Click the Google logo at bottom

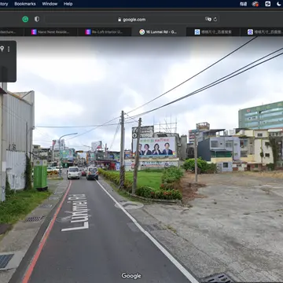[x=131, y=276]
